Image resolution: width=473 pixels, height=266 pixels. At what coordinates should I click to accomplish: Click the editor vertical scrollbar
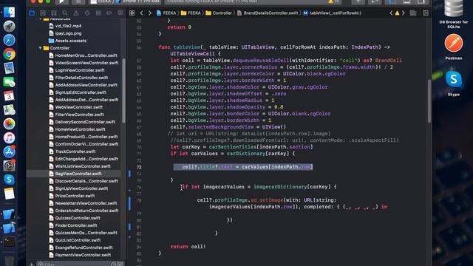(429, 100)
